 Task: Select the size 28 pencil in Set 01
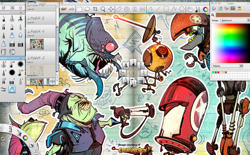[20, 72]
